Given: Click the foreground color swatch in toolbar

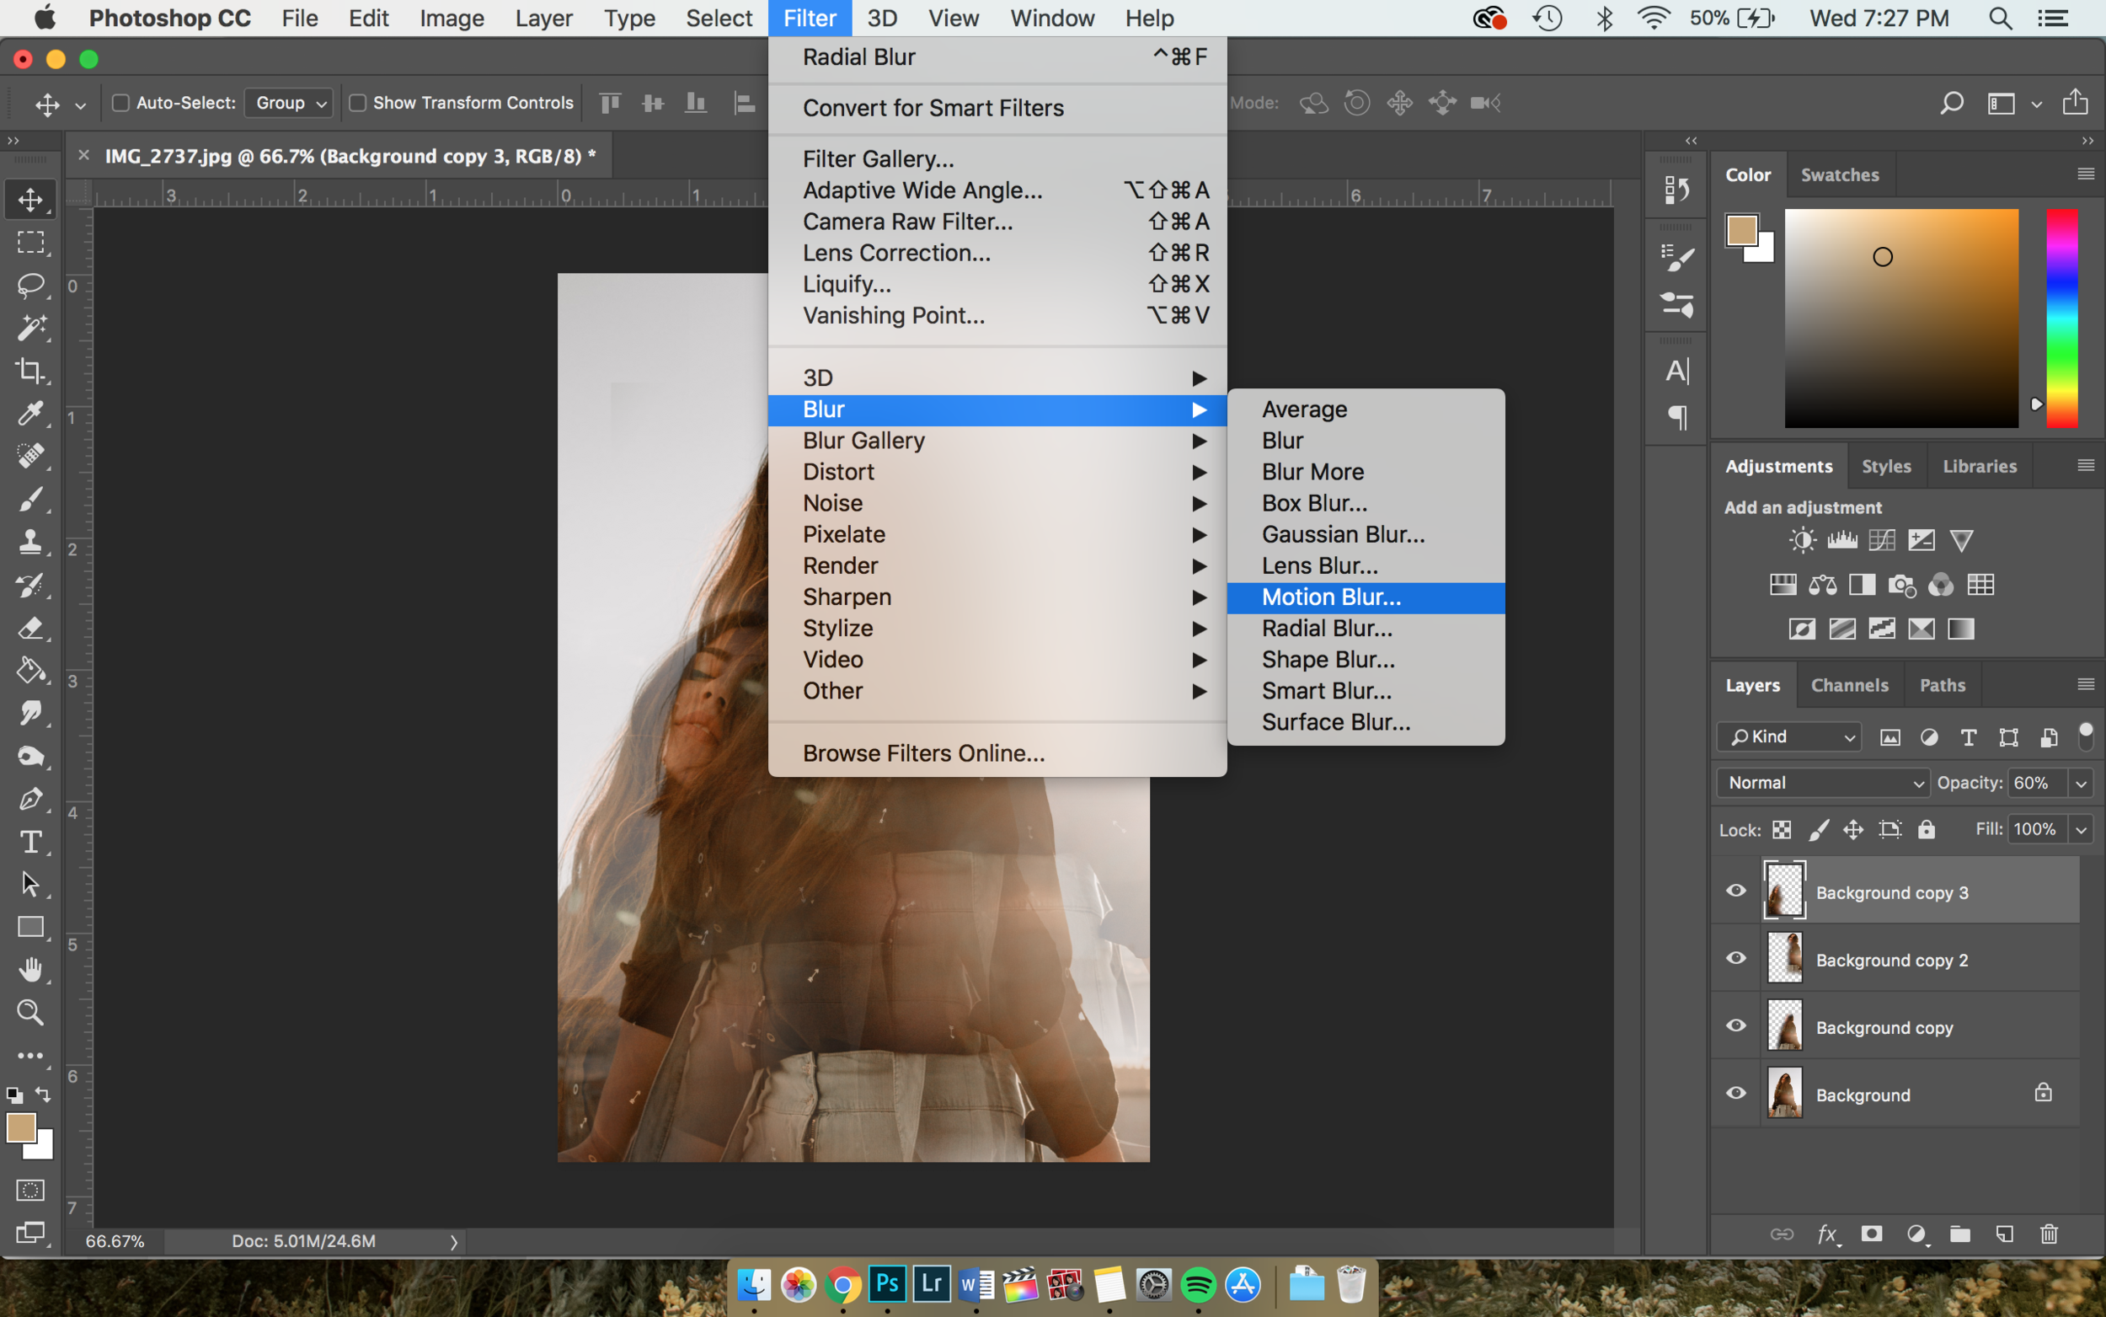Looking at the screenshot, I should [21, 1128].
